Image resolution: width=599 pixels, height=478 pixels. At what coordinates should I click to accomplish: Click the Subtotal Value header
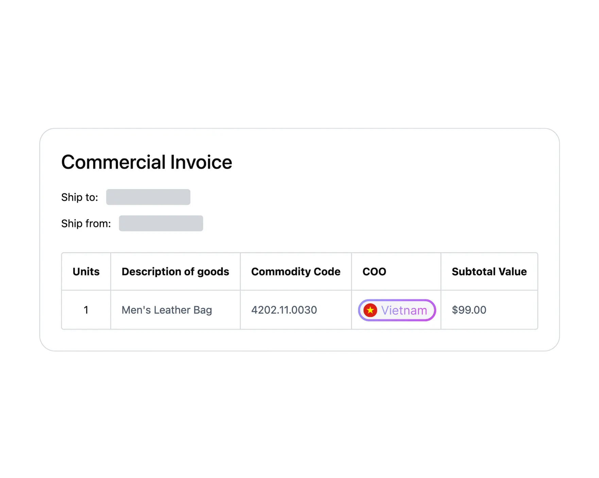point(489,272)
